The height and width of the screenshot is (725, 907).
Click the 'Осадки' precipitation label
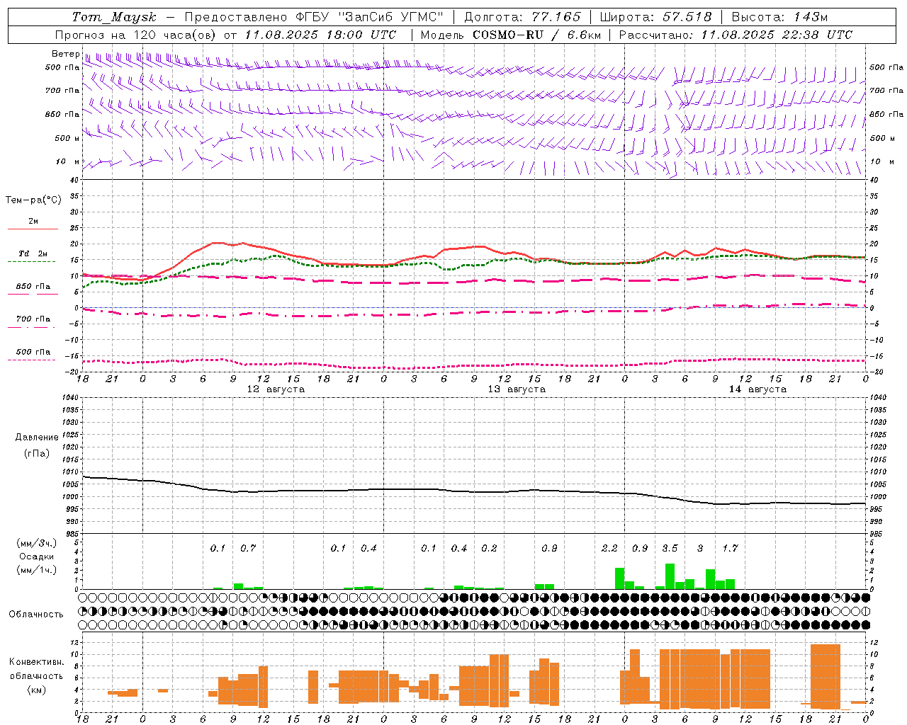coord(37,556)
